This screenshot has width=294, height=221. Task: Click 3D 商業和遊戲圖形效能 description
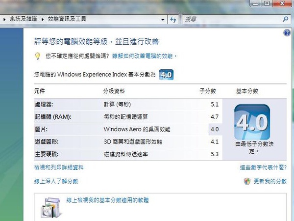pos(133,142)
